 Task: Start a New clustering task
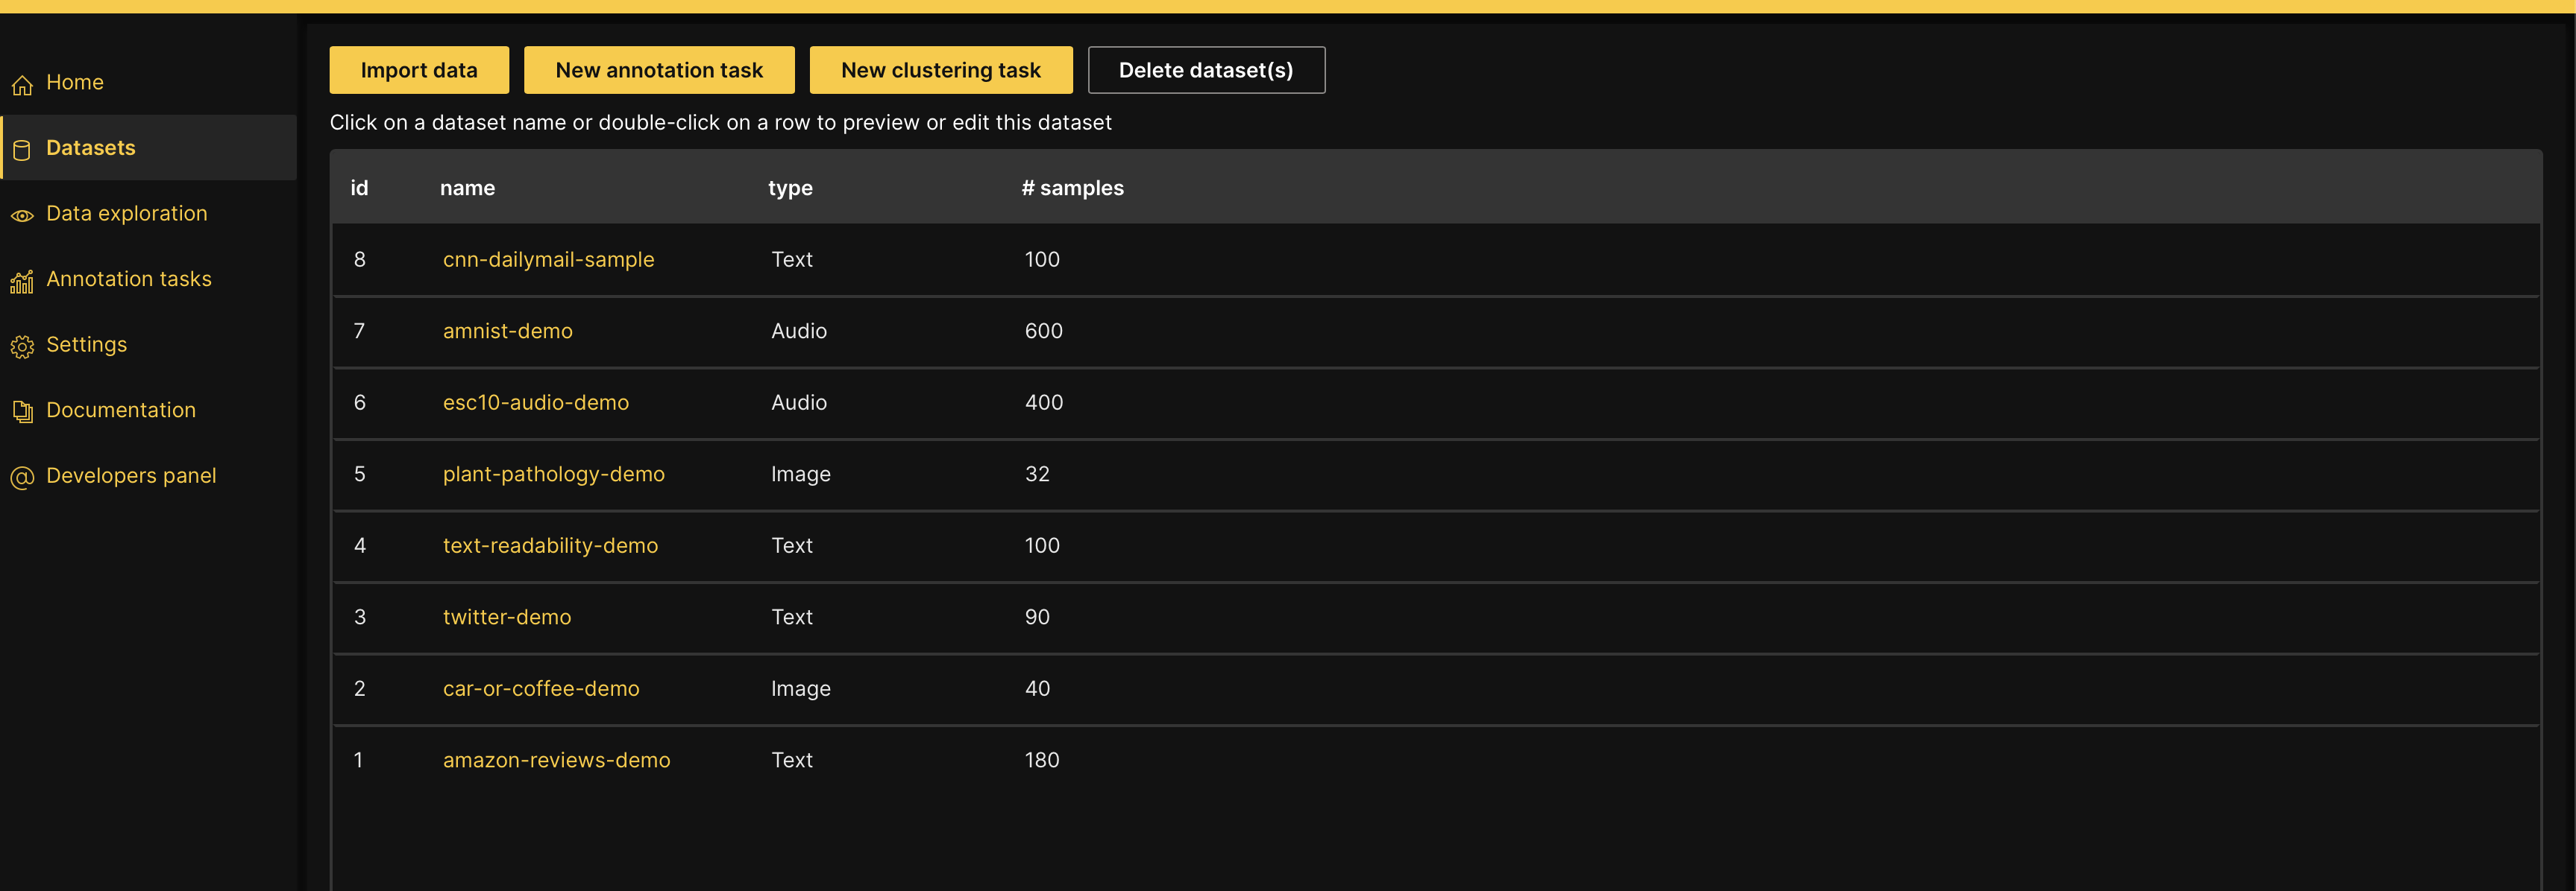940,70
